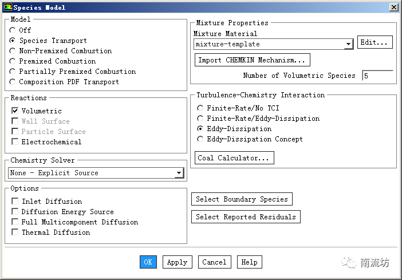Select Composition PDF Transport model

point(13,82)
